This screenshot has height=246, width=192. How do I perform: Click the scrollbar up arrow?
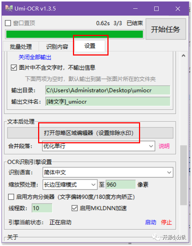pos(183,56)
